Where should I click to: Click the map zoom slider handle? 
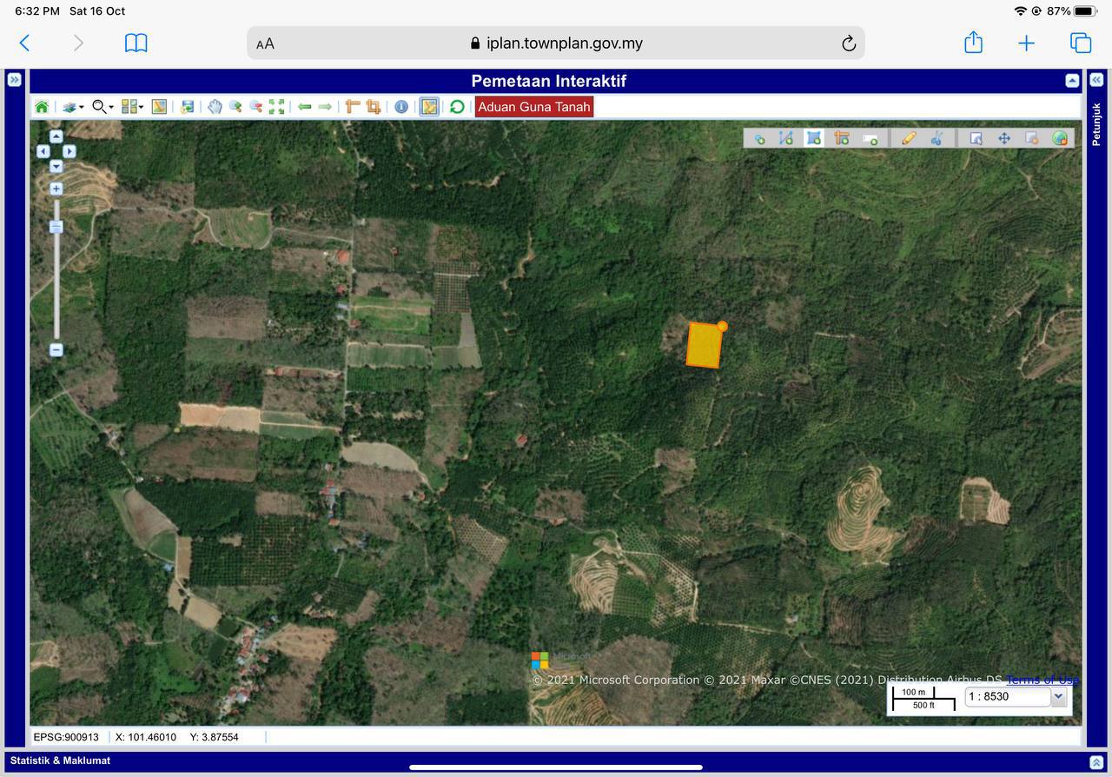[x=56, y=227]
